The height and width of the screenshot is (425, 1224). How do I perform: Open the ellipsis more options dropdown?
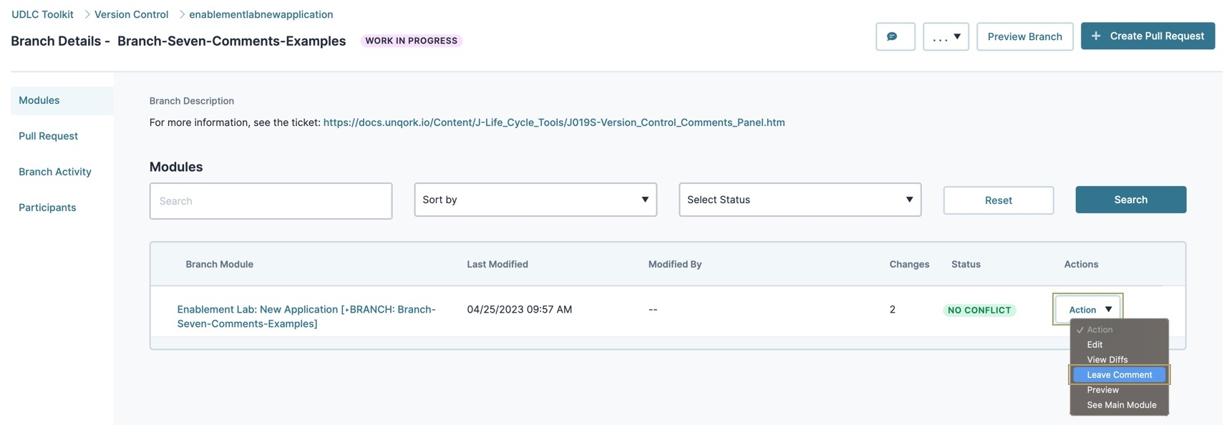point(946,36)
